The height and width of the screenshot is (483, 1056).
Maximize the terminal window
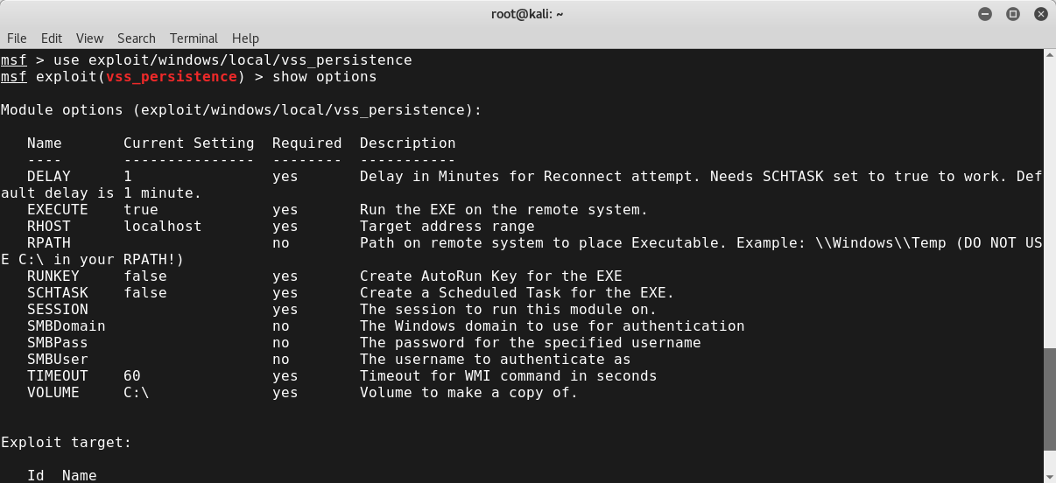[1013, 14]
